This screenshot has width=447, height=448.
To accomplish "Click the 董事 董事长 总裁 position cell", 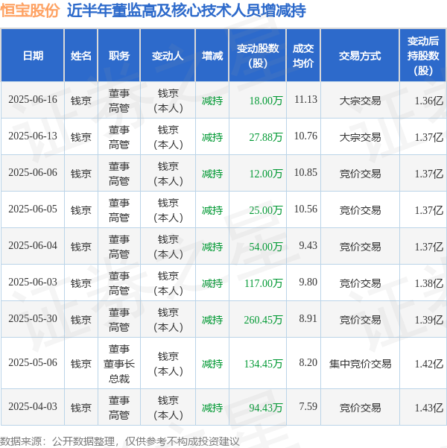I will click(x=118, y=364).
